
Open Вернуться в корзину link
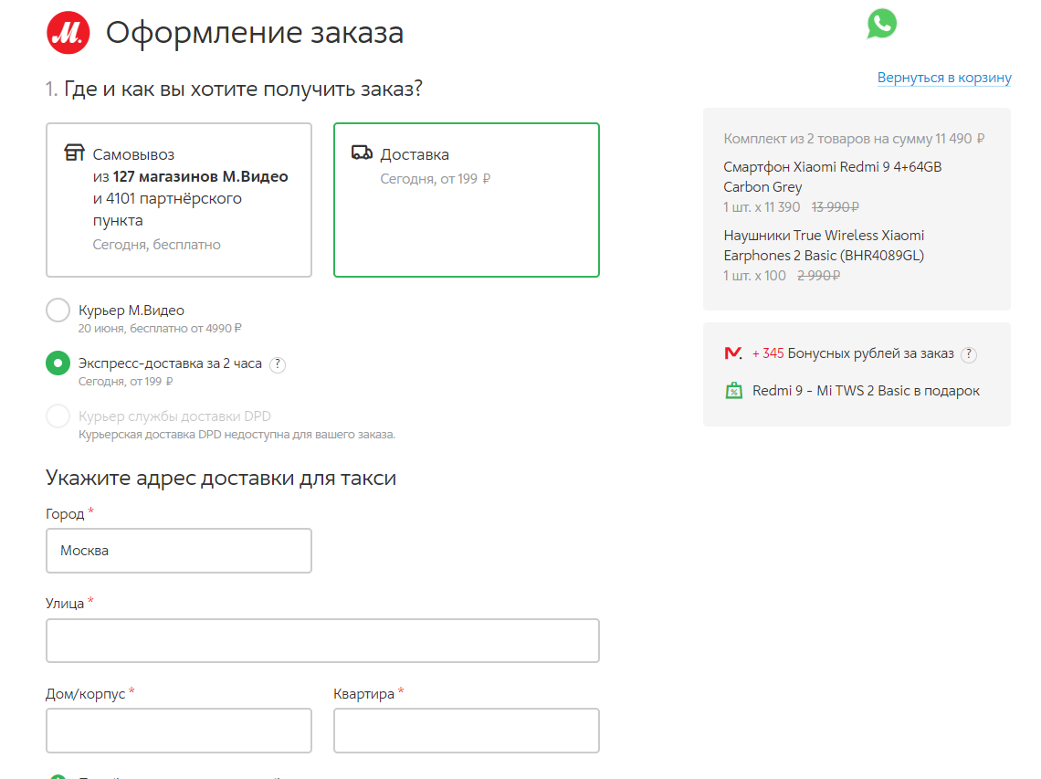click(x=944, y=78)
